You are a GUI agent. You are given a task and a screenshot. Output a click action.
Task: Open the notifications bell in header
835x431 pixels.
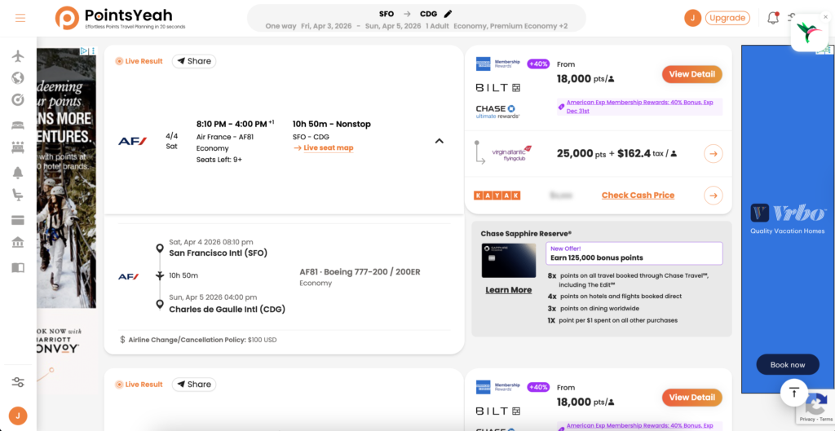coord(773,18)
